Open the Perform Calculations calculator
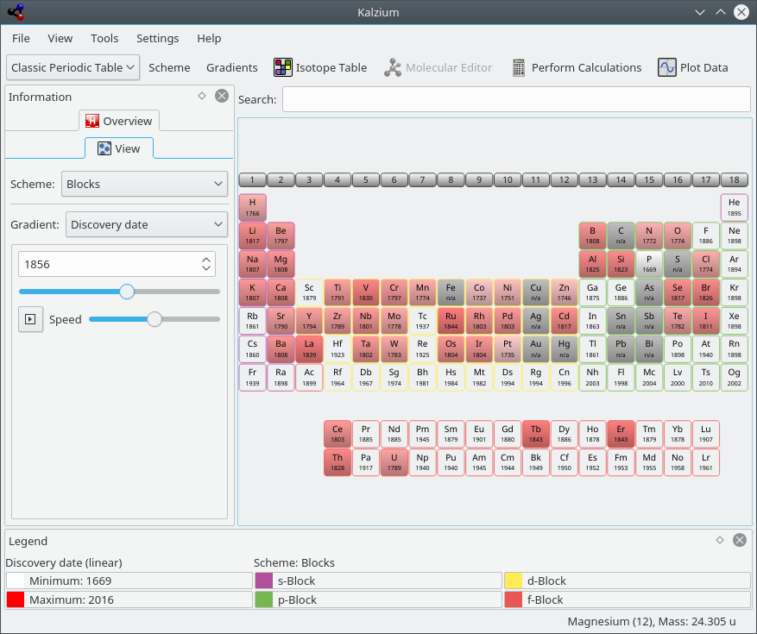 tap(577, 67)
